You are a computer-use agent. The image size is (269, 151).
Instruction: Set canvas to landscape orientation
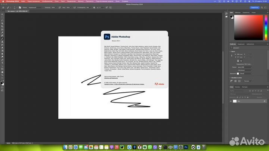pos(241,61)
